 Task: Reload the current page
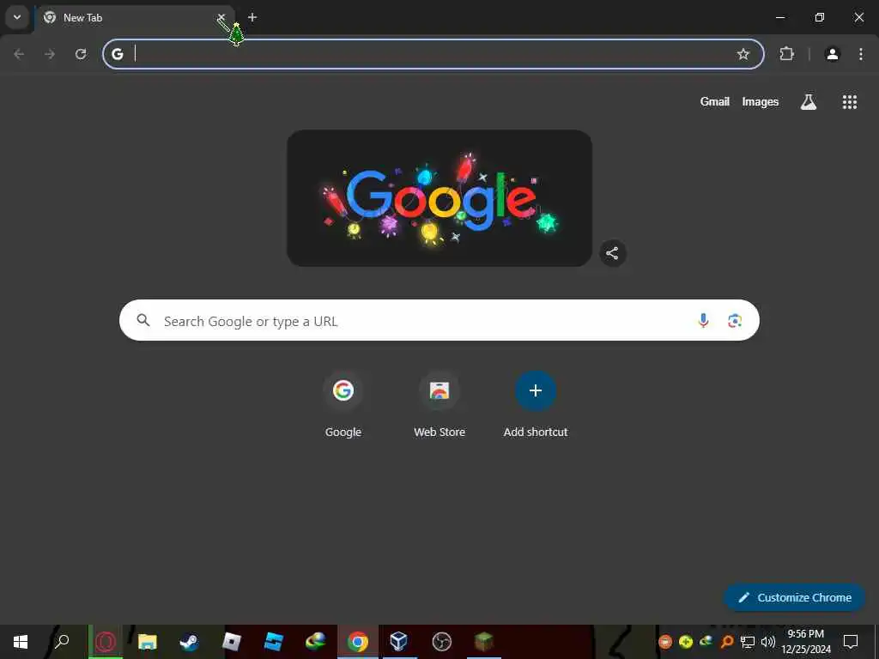point(81,54)
